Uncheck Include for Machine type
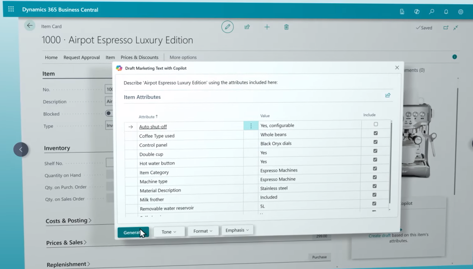The height and width of the screenshot is (269, 473). pos(375,177)
